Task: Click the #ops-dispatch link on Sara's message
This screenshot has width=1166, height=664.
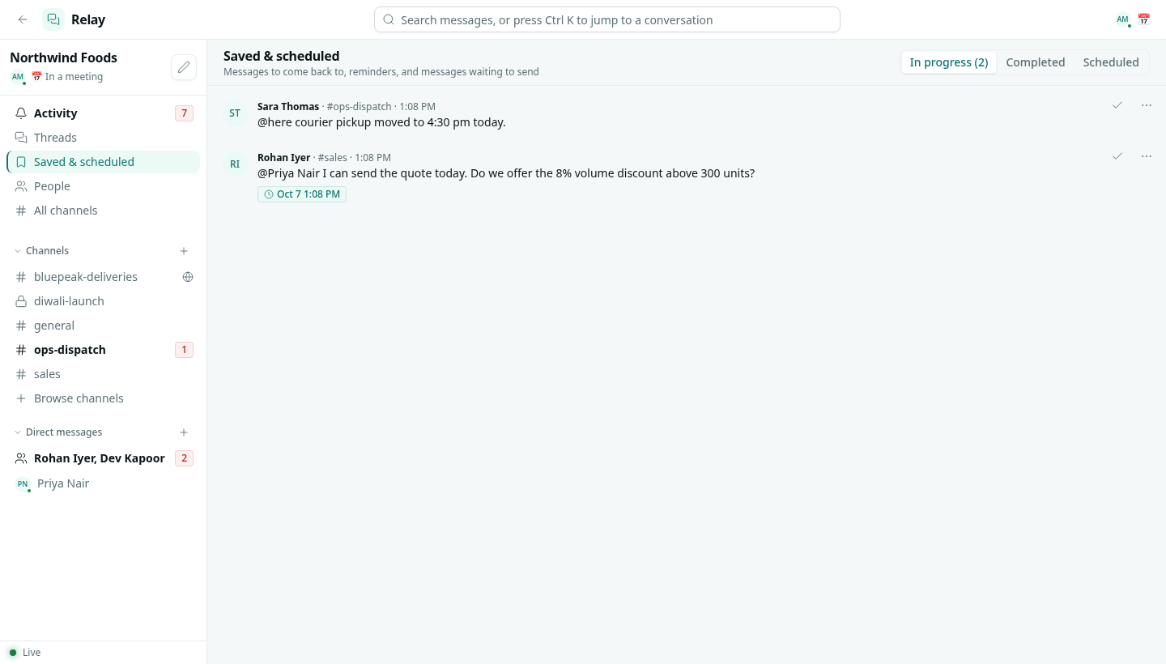Action: click(360, 107)
